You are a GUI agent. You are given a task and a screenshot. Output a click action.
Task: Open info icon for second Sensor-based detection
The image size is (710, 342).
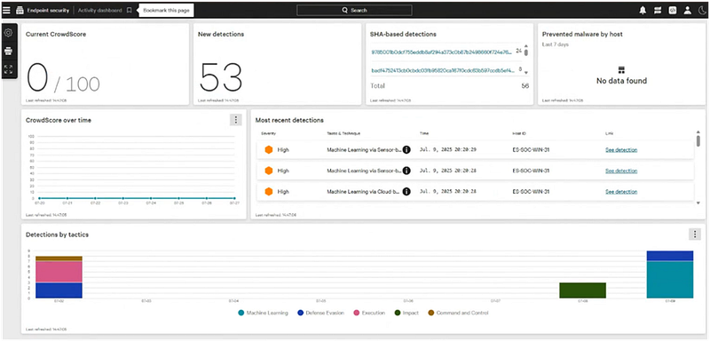[x=406, y=171]
